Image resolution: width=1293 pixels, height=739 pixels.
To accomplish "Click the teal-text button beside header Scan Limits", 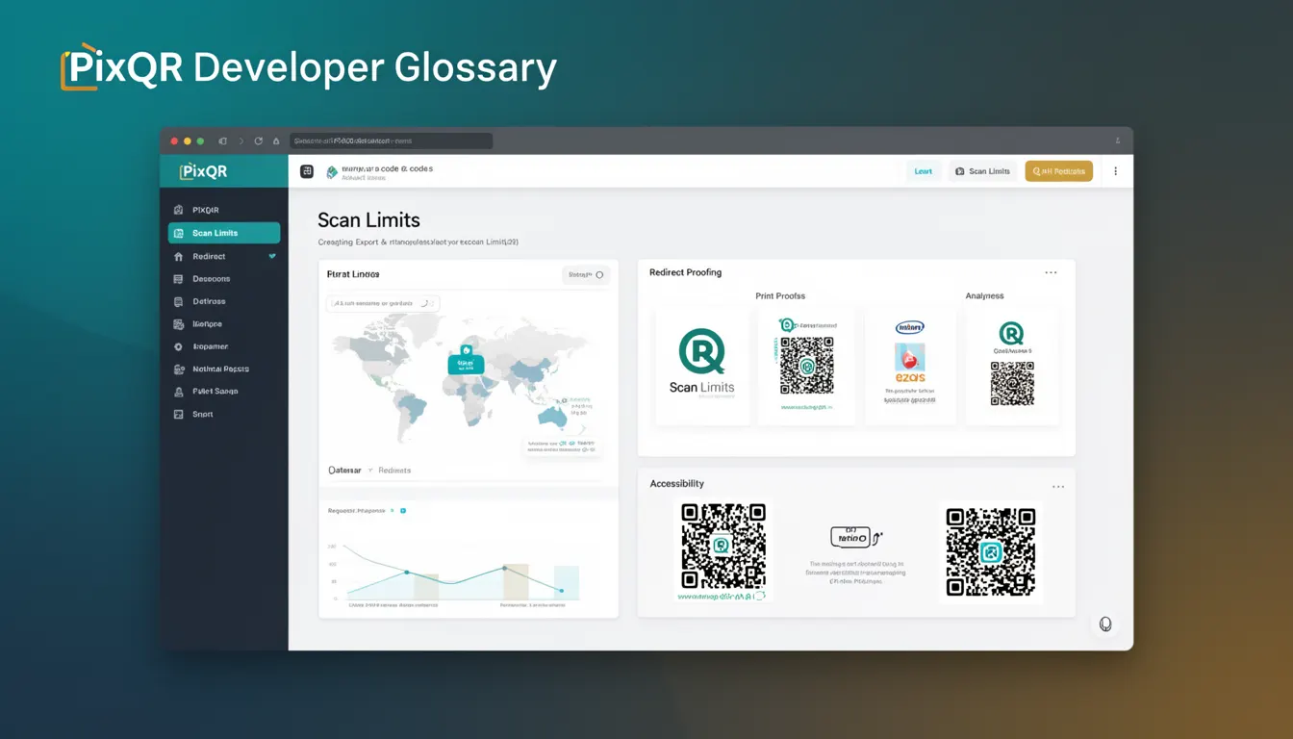I will point(924,171).
